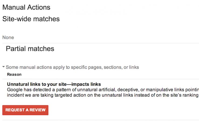Screen dimensions: 199x121
Task: Click the Partial matches heading
Action: (30, 49)
